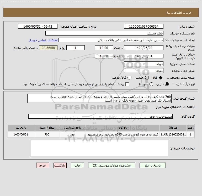
Task: Click the ساعت باقی مانده label
Action: coord(26,48)
